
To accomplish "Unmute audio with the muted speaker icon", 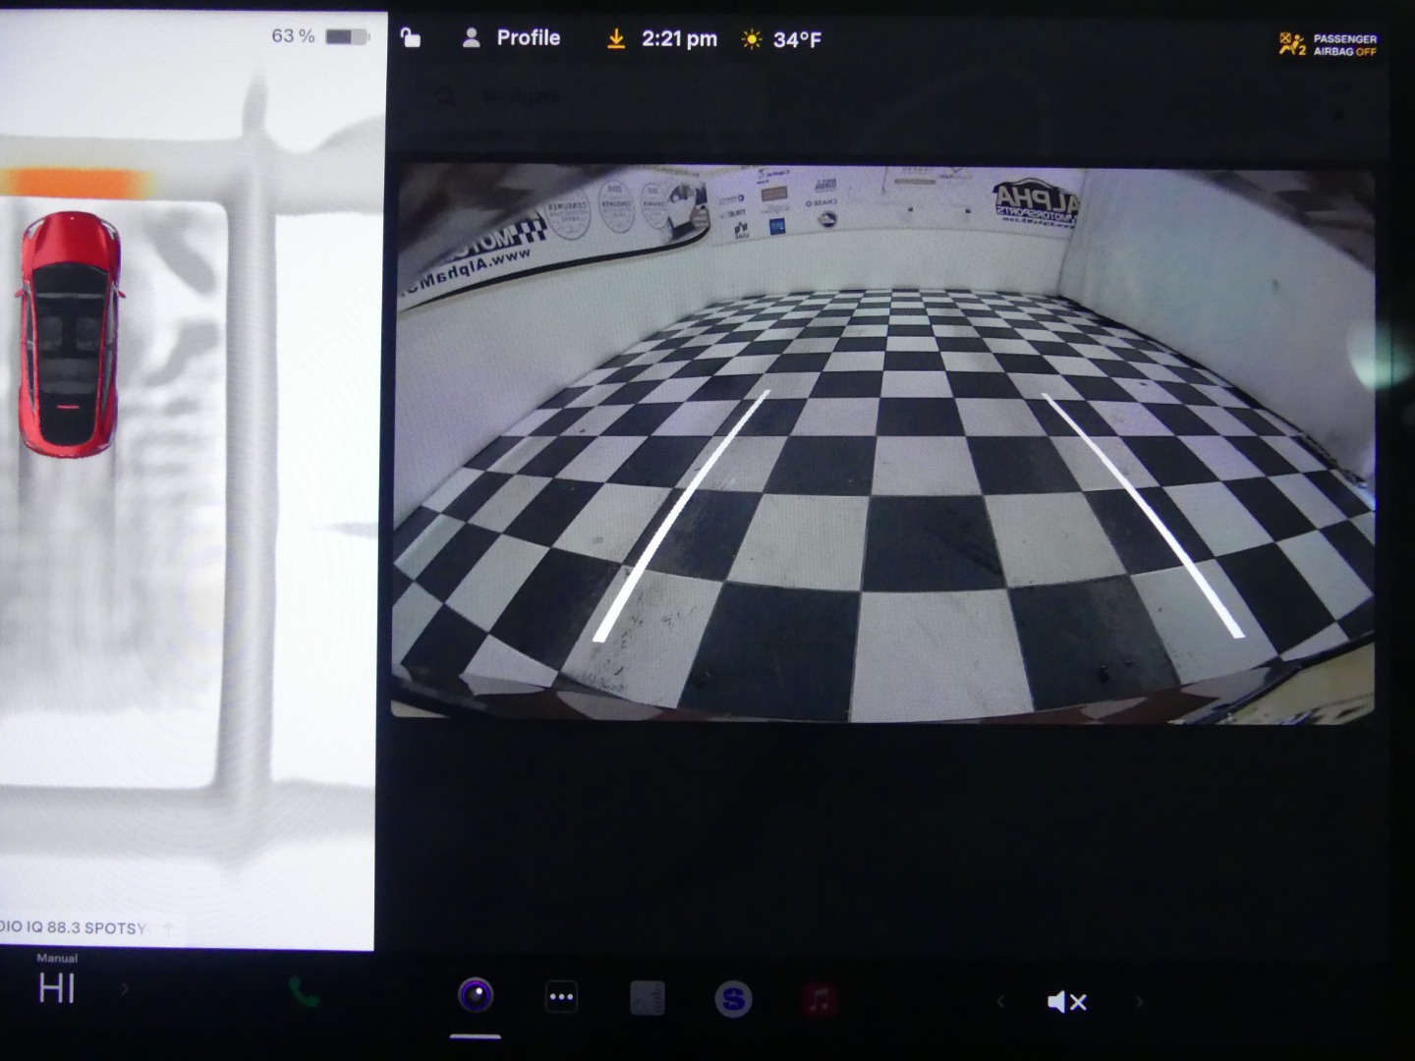I will pos(1067,1002).
